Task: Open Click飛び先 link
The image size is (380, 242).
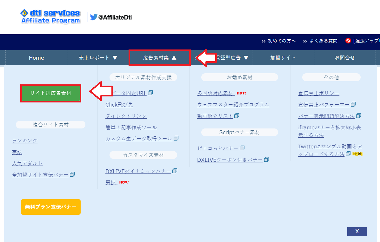Action: [119, 105]
